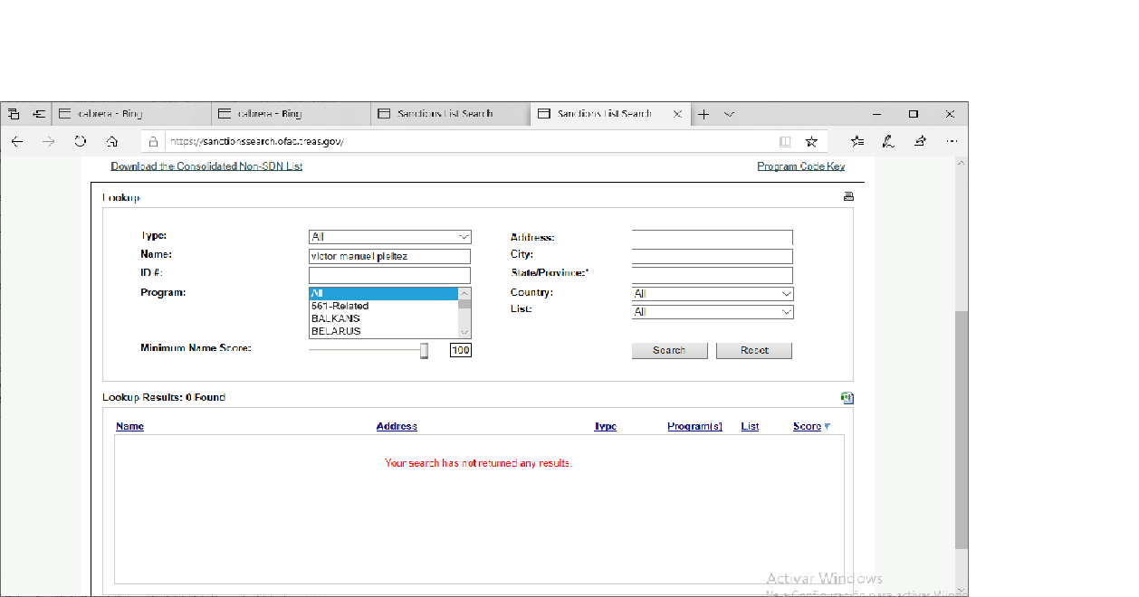Click the Share icon in browser toolbar
The width and height of the screenshot is (1139, 597).
pos(920,141)
